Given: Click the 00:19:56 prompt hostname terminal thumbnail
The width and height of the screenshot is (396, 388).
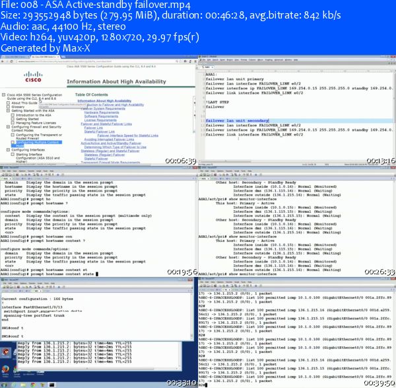Looking at the screenshot, I should (x=98, y=221).
